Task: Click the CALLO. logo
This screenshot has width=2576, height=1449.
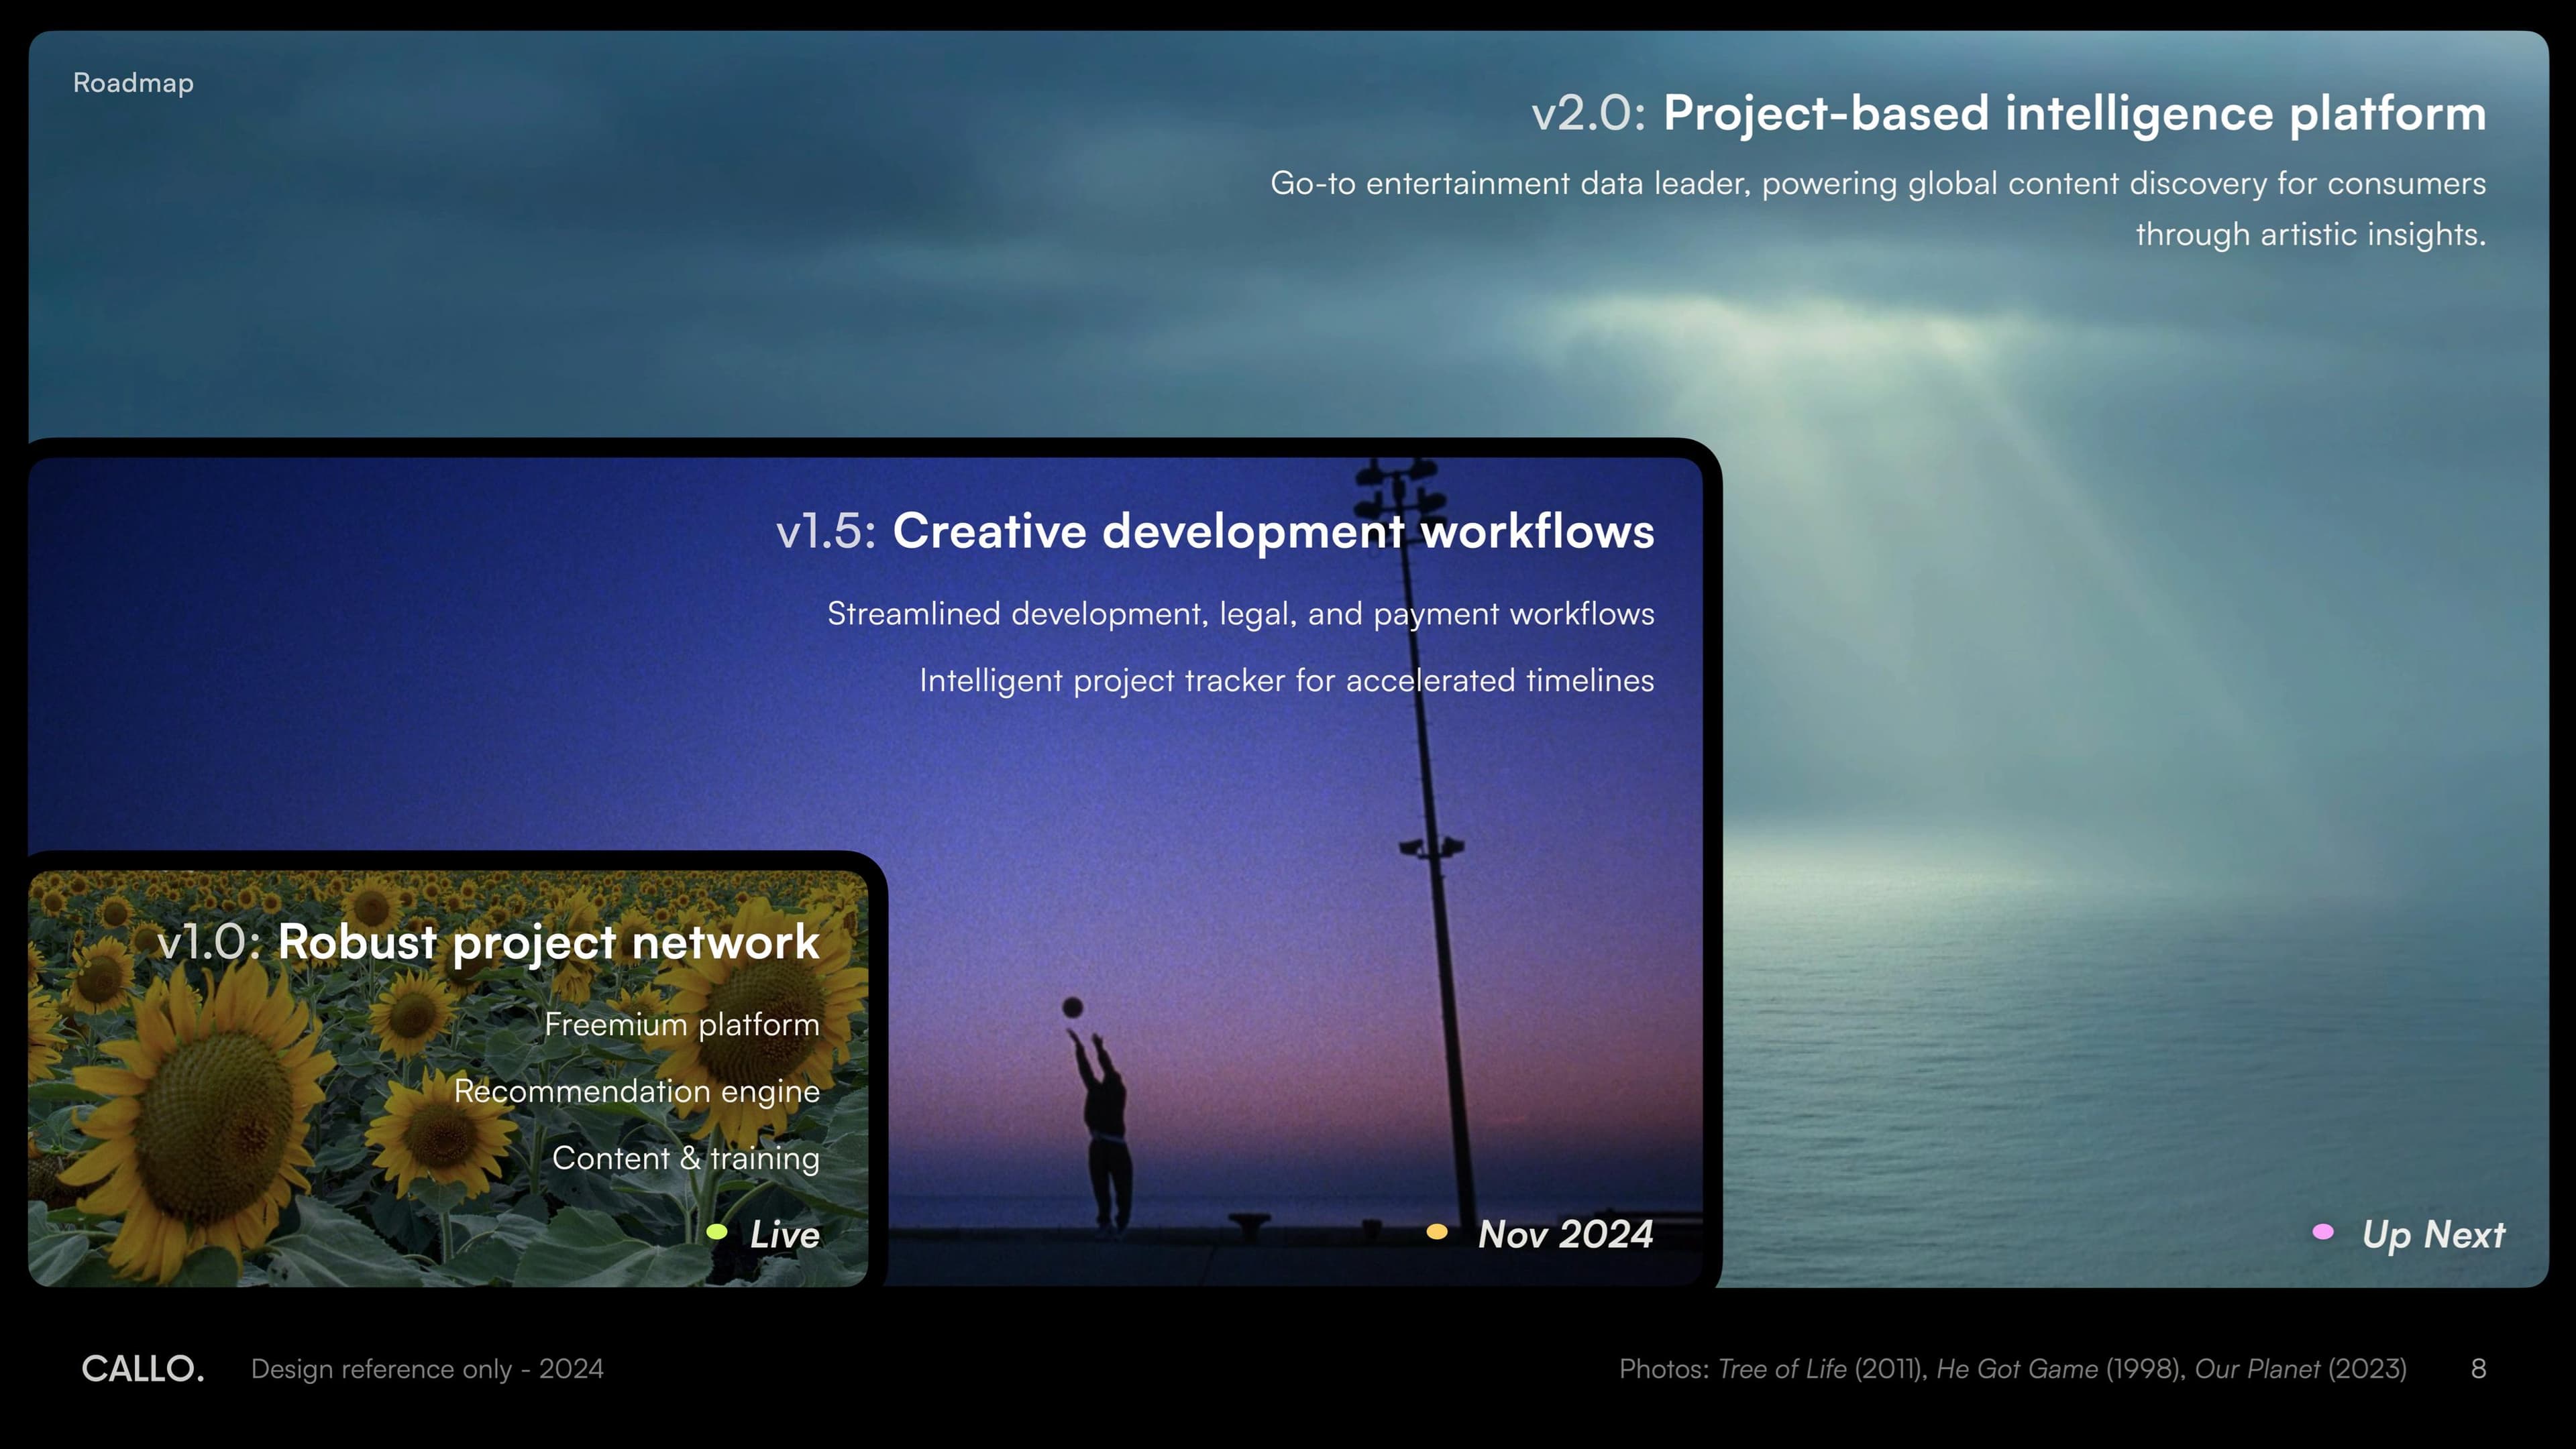Action: coord(143,1368)
